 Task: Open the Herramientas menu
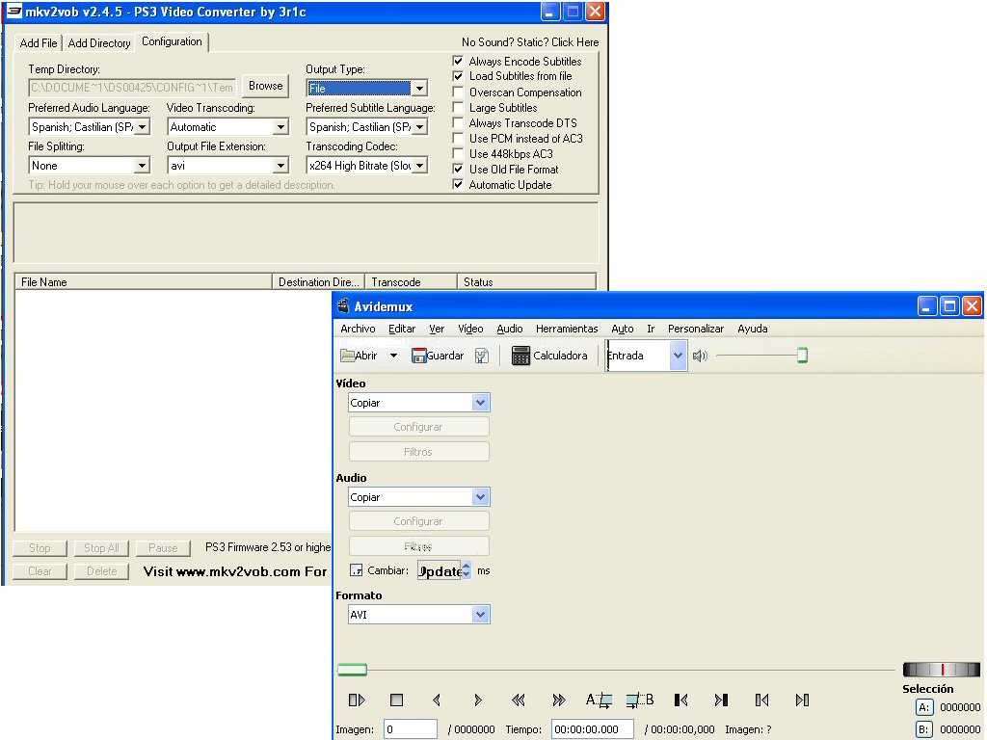[x=567, y=329]
